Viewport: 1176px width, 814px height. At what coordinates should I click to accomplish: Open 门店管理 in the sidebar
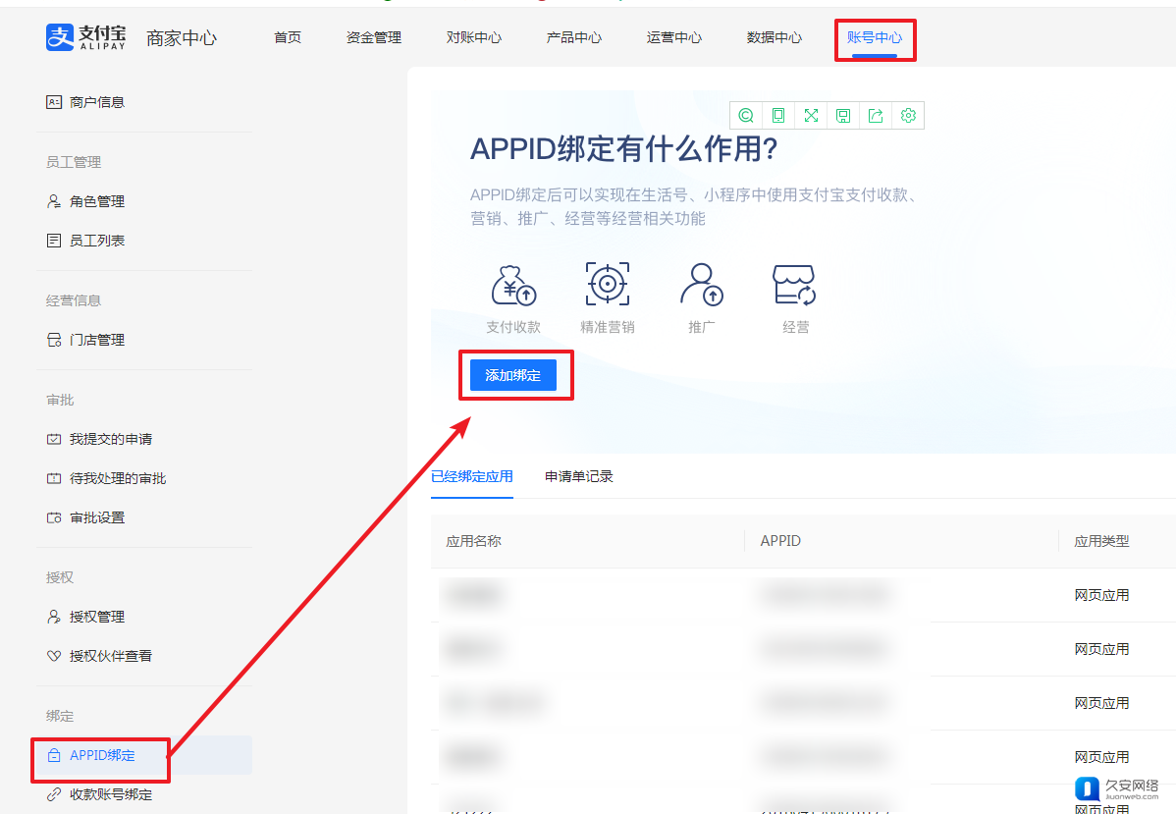point(96,340)
